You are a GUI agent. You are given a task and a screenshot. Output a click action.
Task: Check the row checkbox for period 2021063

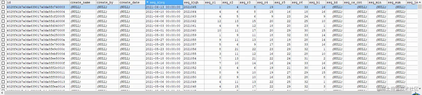click(x=3, y=16)
